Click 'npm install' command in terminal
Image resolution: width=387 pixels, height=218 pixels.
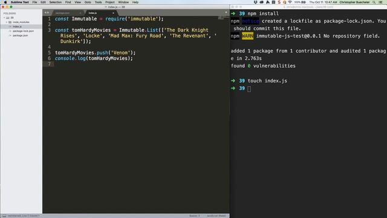click(x=263, y=13)
